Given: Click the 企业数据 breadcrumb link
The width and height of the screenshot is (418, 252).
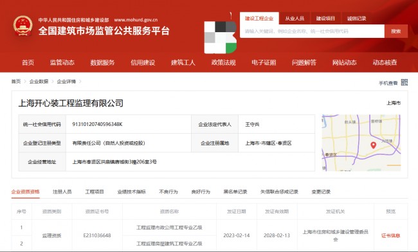Looking at the screenshot, I should coord(39,81).
